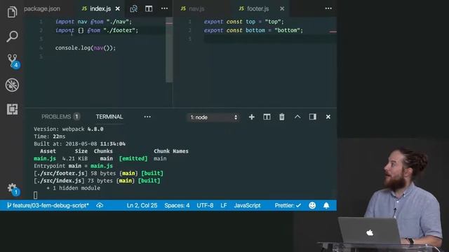This screenshot has height=252, width=449.
Task: Show the Problems panel
Action: [60, 117]
